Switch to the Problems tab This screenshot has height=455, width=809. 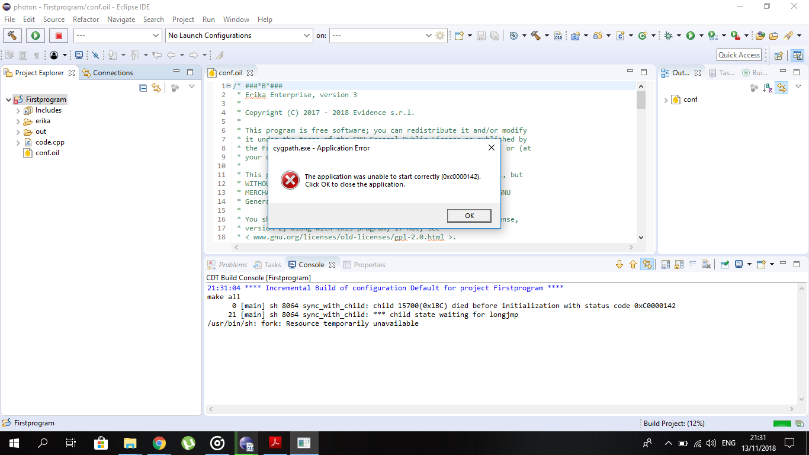pos(227,265)
